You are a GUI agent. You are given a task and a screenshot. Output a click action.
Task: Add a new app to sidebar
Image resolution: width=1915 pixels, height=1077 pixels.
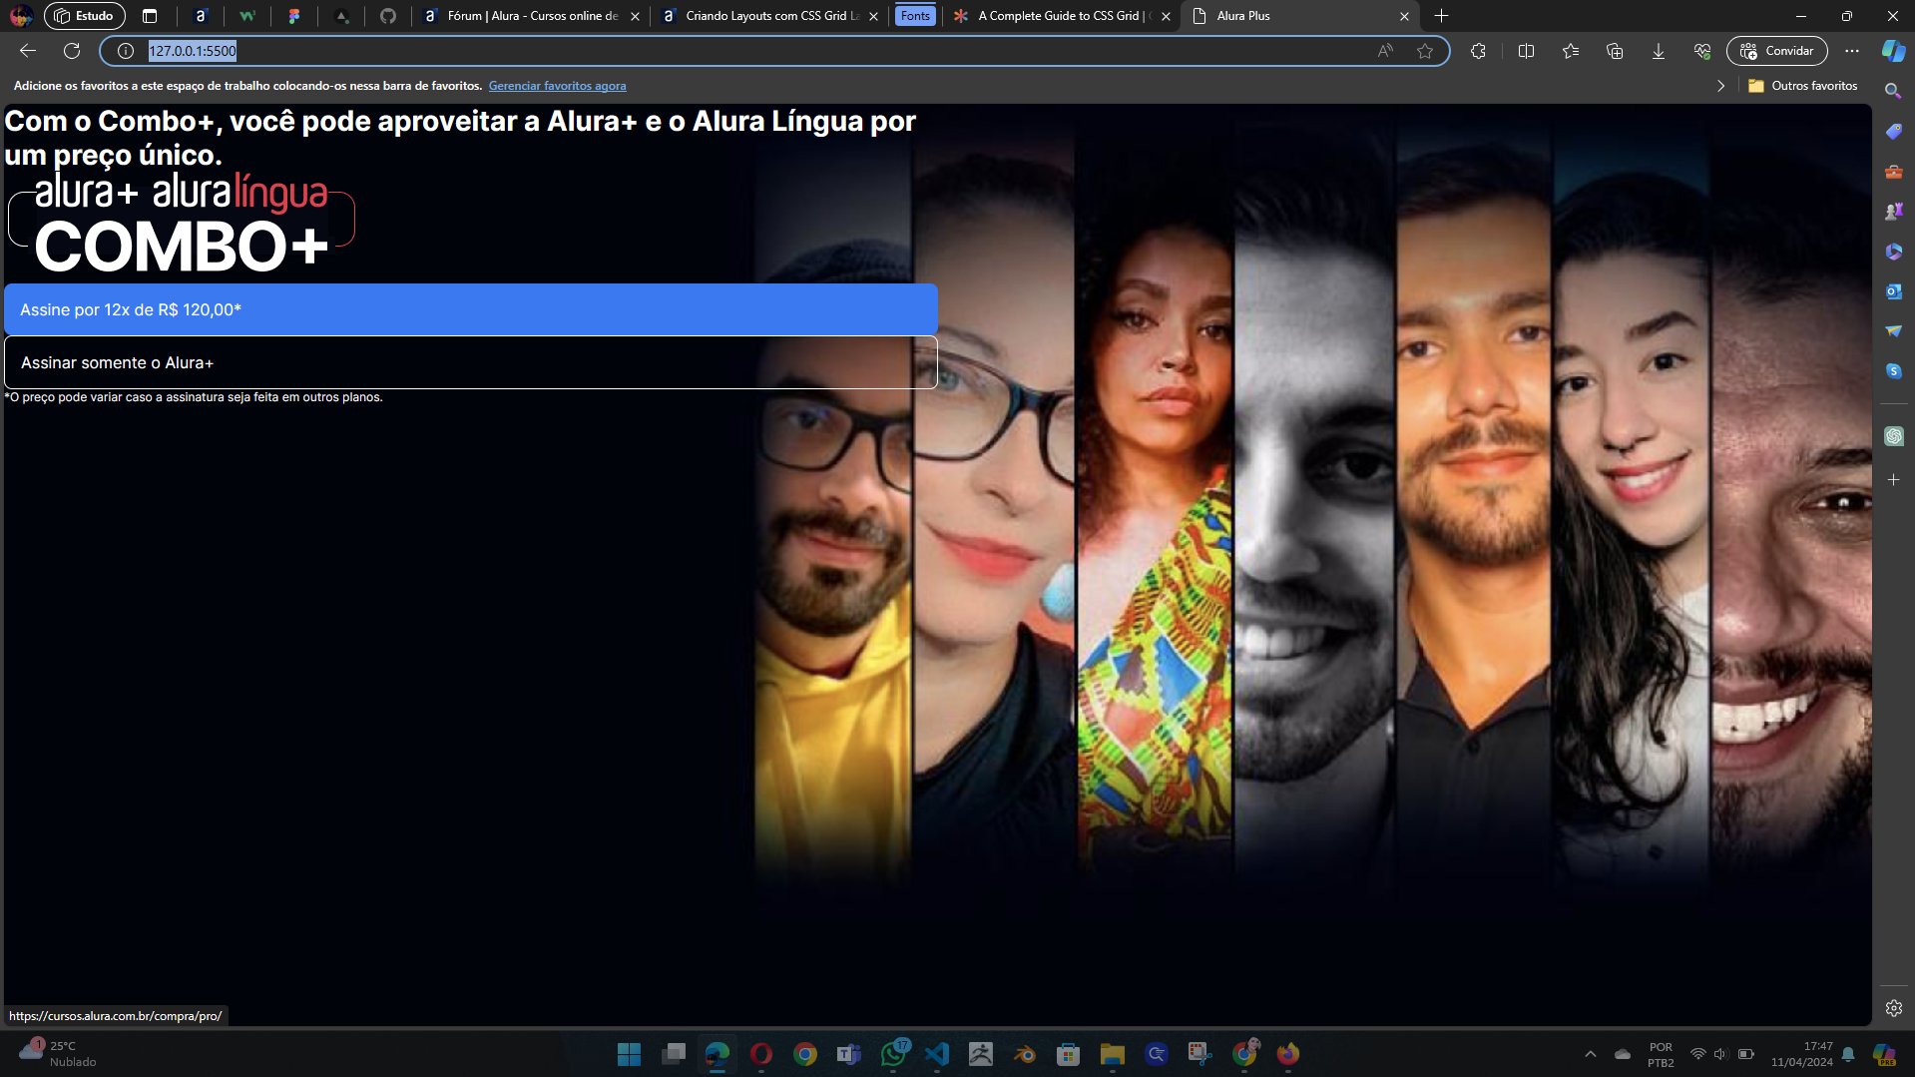click(x=1893, y=480)
